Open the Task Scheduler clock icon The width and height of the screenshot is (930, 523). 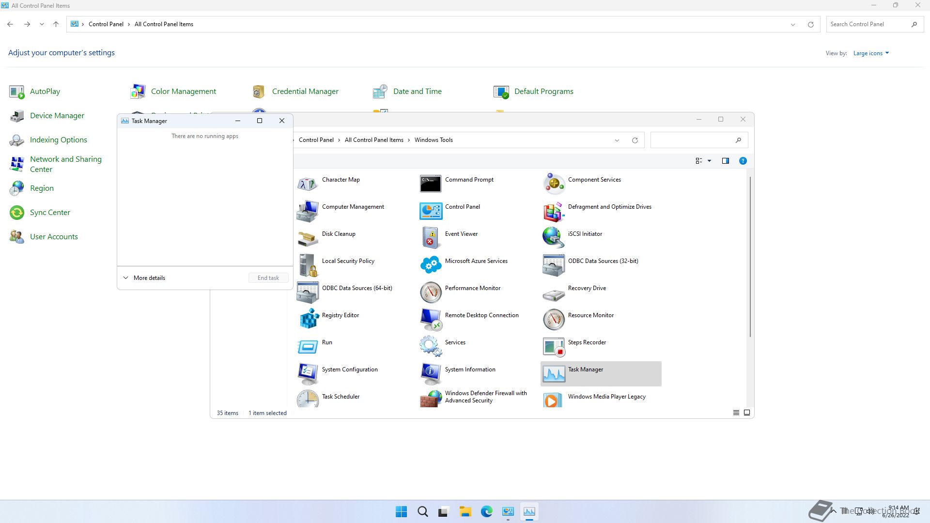[308, 399]
